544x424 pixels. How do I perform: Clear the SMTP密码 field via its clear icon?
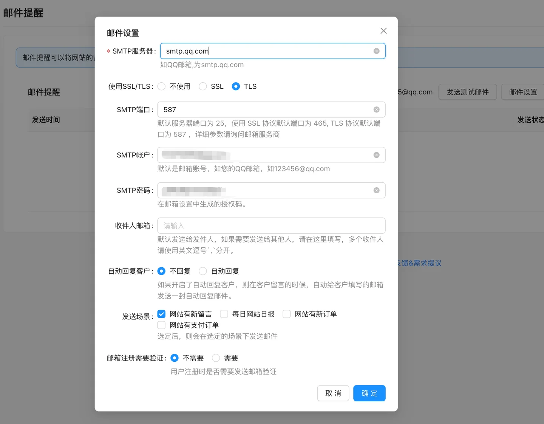click(376, 190)
